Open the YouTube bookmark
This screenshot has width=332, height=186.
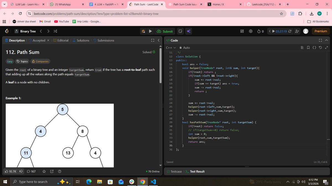[61, 21]
